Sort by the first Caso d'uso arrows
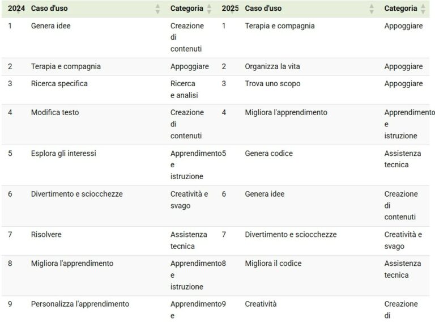435x322 pixels. pyautogui.click(x=157, y=9)
